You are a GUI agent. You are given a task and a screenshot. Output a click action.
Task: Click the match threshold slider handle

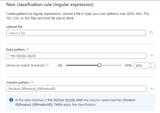pyautogui.click(x=99, y=65)
